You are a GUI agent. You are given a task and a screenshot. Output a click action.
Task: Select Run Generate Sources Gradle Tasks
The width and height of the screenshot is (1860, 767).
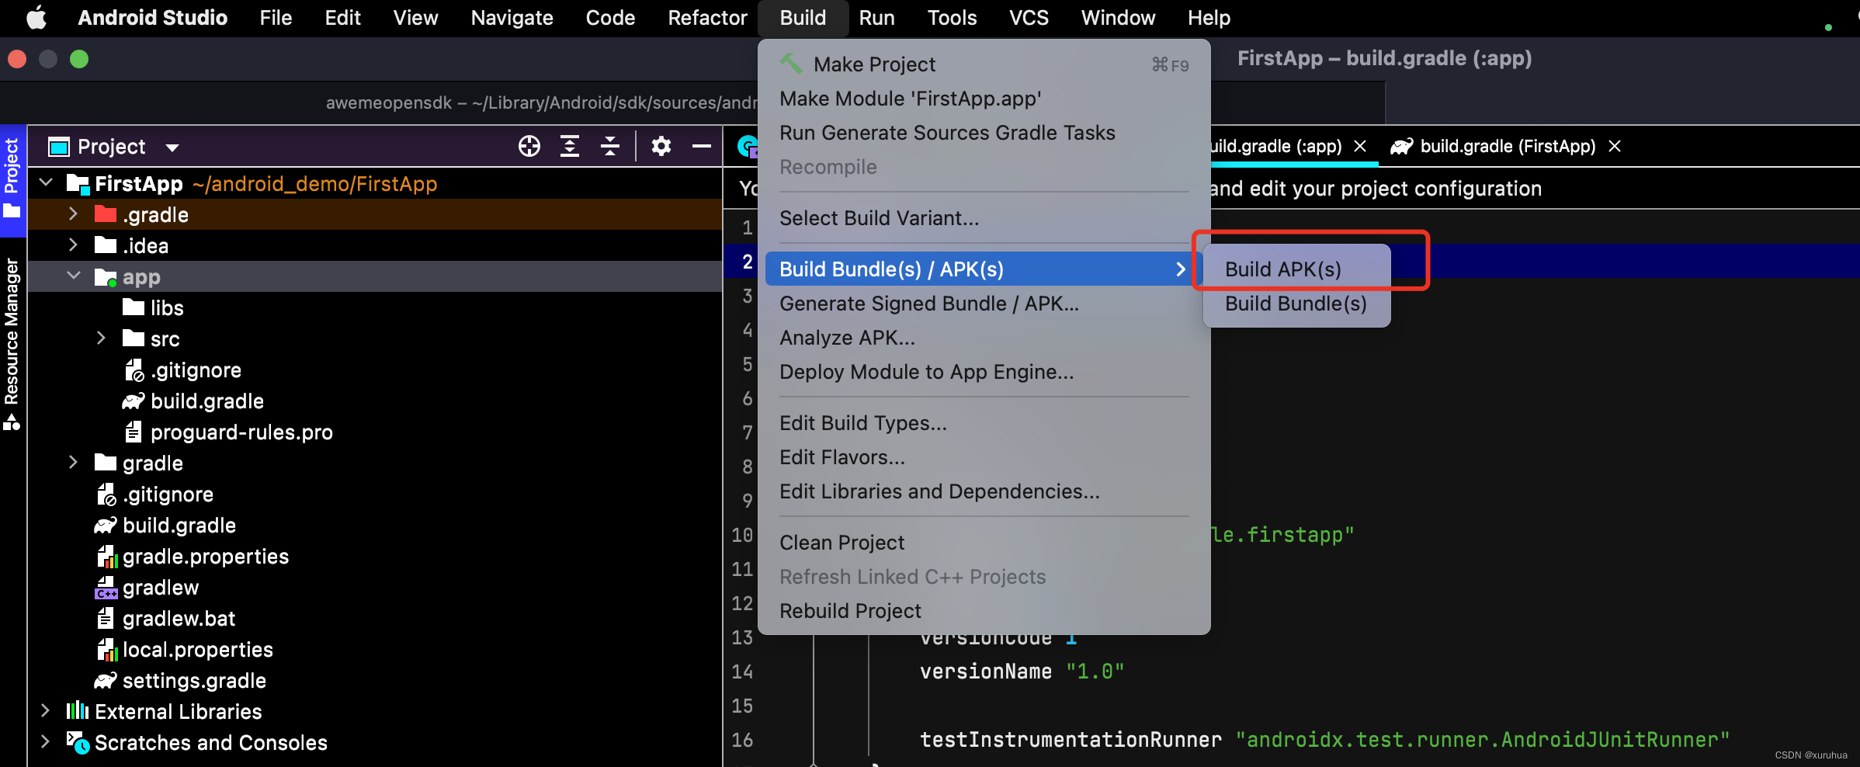click(984, 133)
